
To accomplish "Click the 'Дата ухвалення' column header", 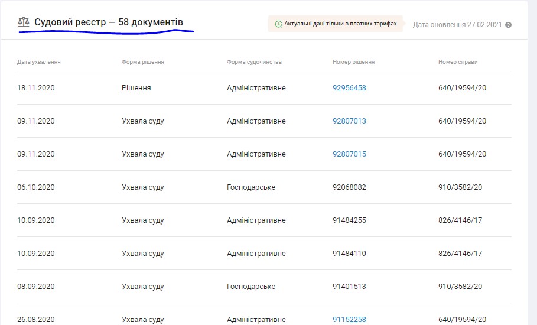I will 39,62.
